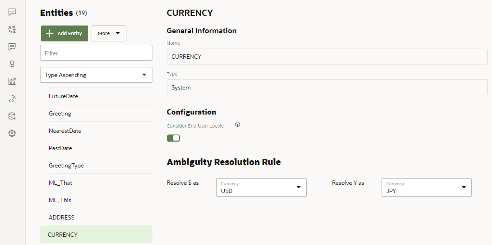492x245 pixels.
Task: Click the entity Filter text field
Action: 96,53
